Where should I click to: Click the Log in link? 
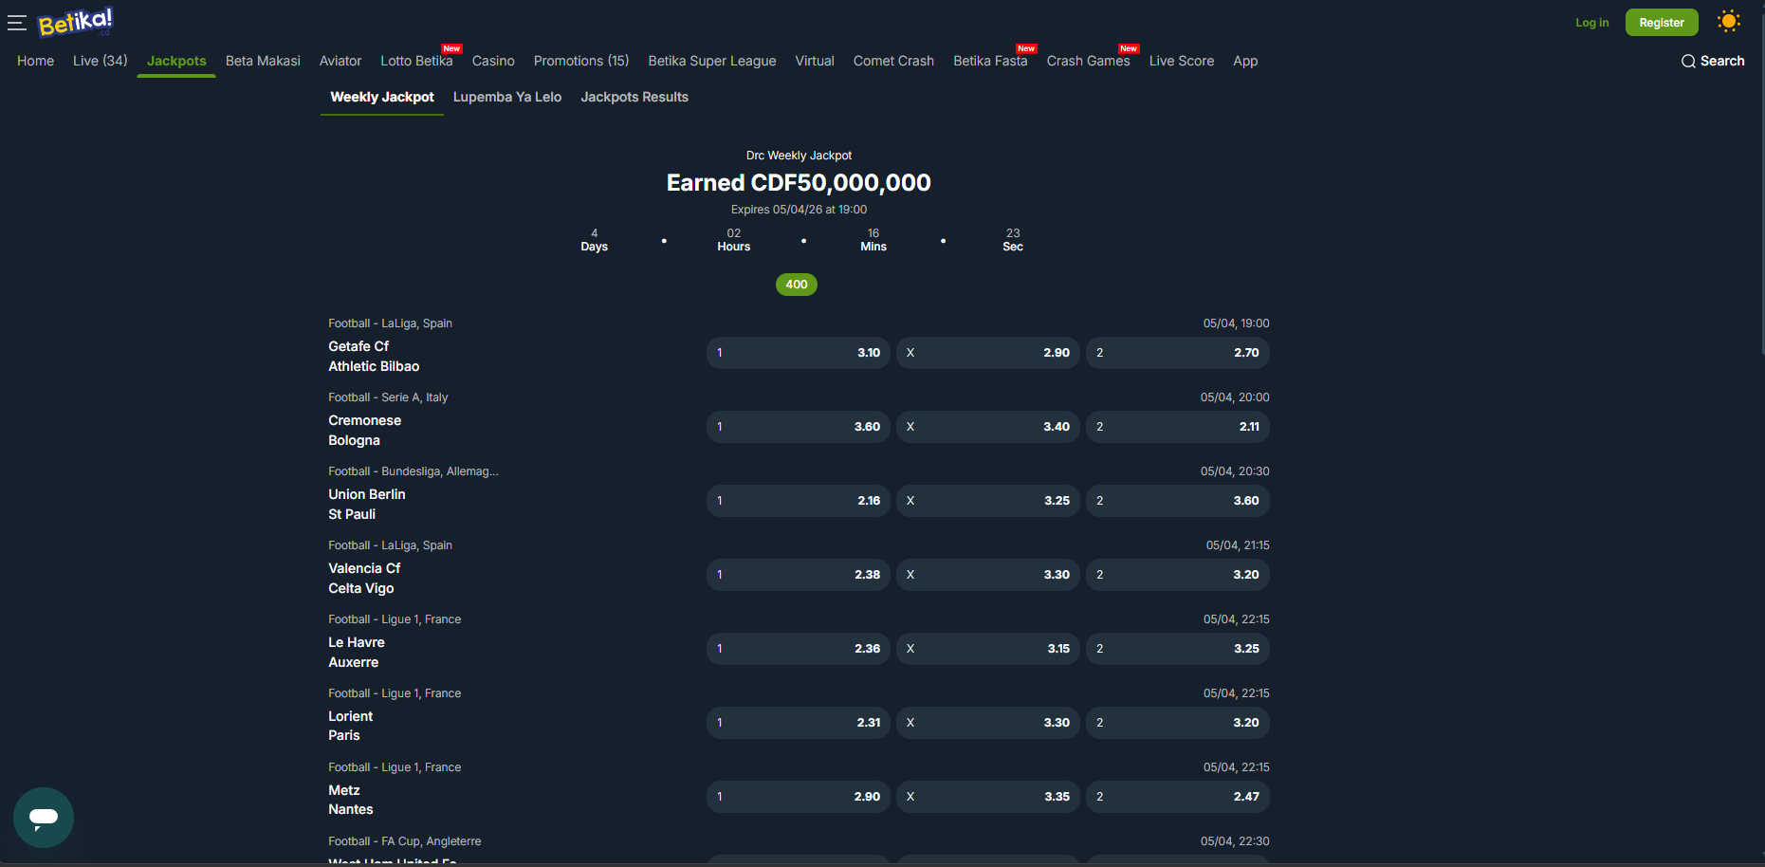tap(1592, 23)
